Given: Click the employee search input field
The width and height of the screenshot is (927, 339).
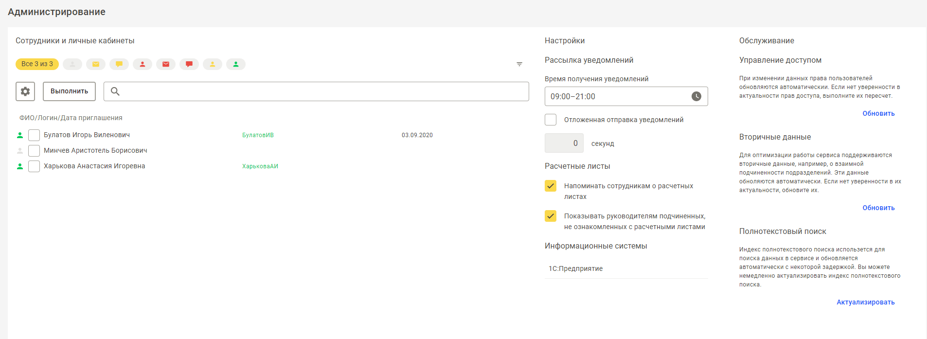Looking at the screenshot, I should (321, 91).
